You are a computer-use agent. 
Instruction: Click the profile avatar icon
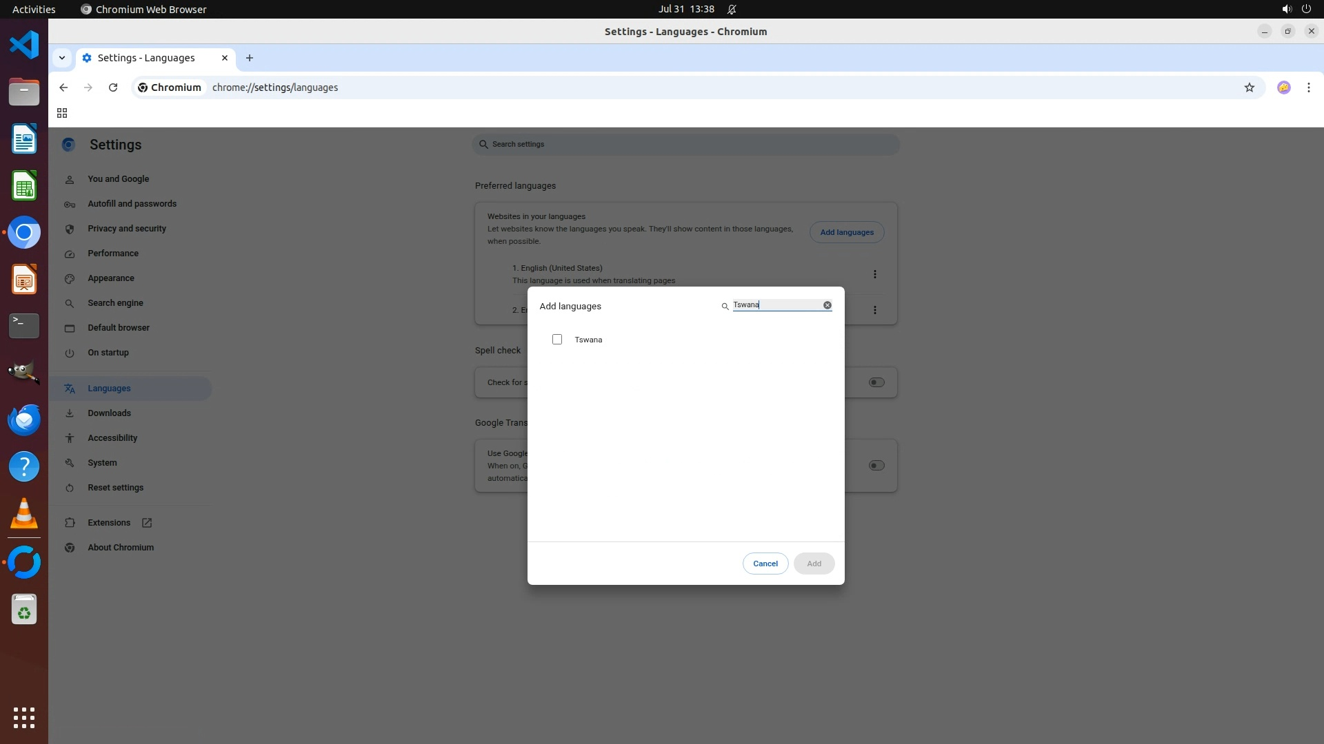pyautogui.click(x=1283, y=87)
